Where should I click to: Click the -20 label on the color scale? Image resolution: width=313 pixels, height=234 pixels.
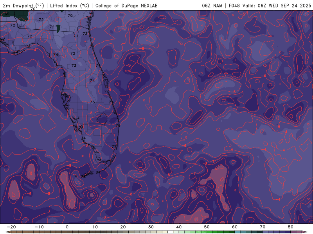click(x=11, y=227)
